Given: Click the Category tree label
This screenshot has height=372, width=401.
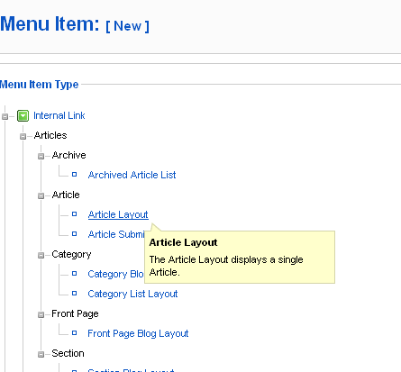Looking at the screenshot, I should coord(71,255).
